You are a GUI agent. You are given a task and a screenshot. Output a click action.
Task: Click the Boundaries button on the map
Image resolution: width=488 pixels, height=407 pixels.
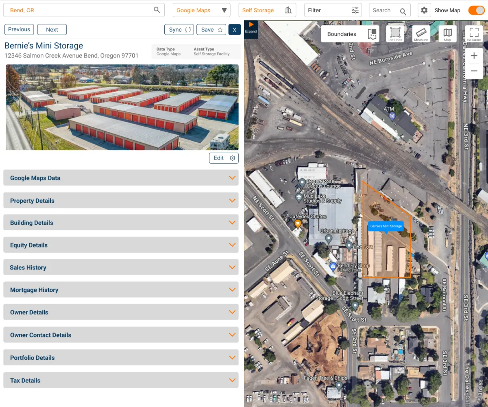[350, 34]
